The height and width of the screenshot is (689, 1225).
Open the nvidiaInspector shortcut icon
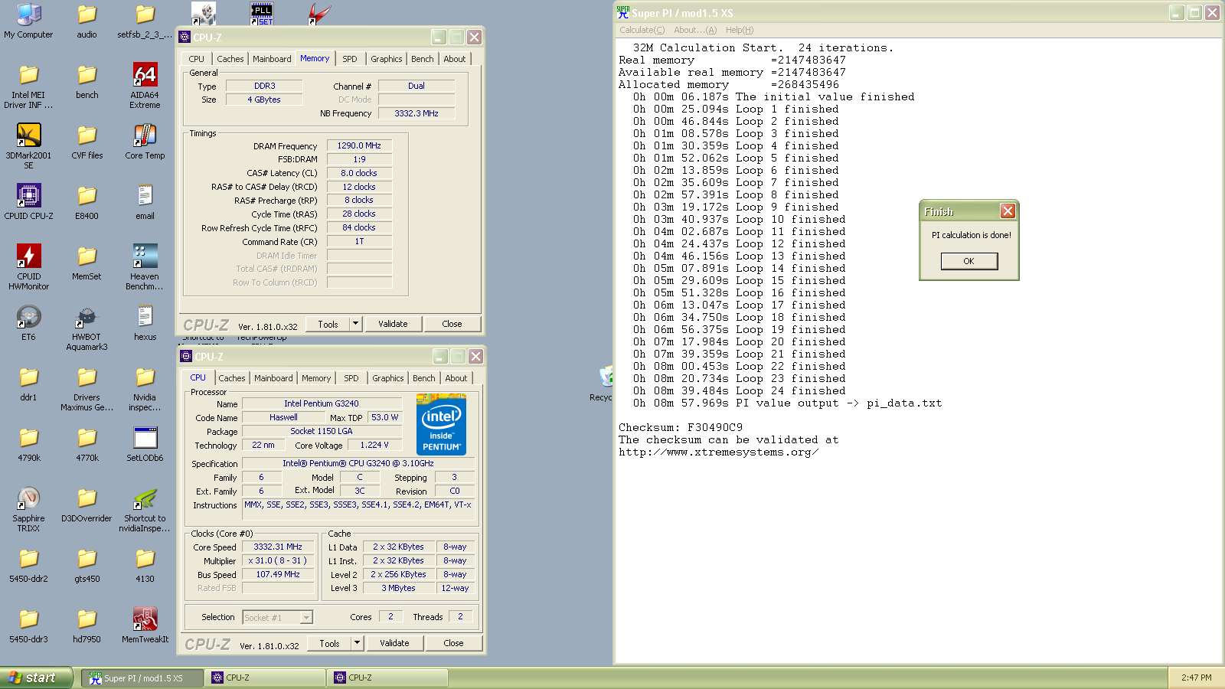pos(145,508)
